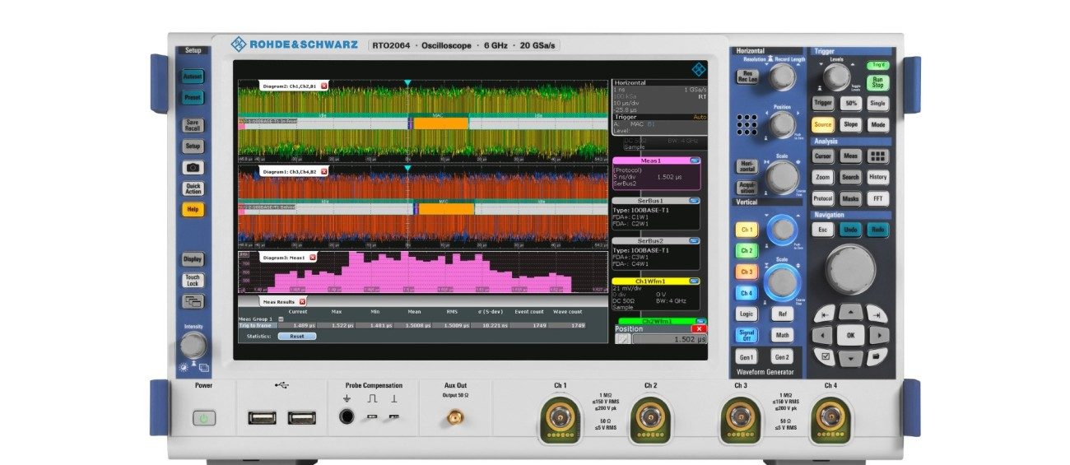Click the Position value input field
This screenshot has height=465, width=1070.
click(x=668, y=339)
